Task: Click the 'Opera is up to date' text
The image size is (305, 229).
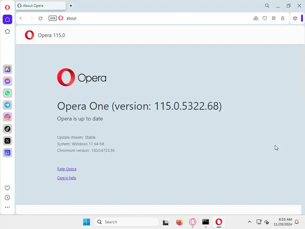Action: coord(80,119)
